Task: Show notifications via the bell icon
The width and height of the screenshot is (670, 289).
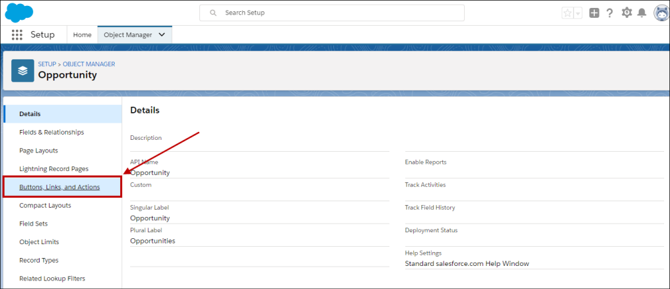Action: point(642,13)
